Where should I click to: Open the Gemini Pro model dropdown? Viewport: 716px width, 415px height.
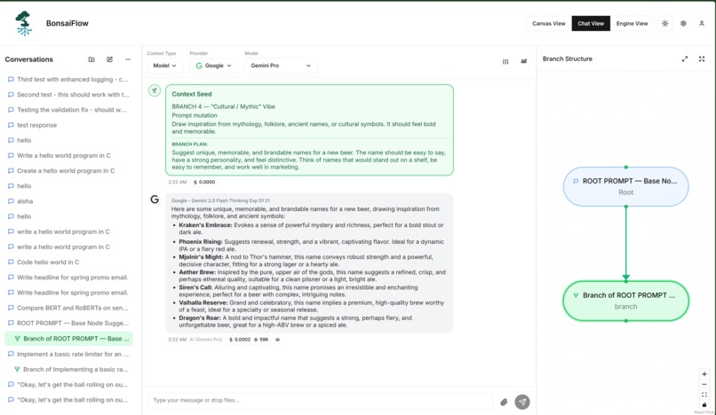coord(281,66)
